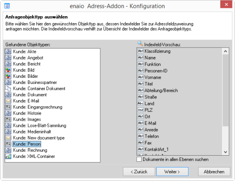The height and width of the screenshot is (181, 235).
Task: Click the picture icon beside Kunde: Bild
Action: pos(8,70)
